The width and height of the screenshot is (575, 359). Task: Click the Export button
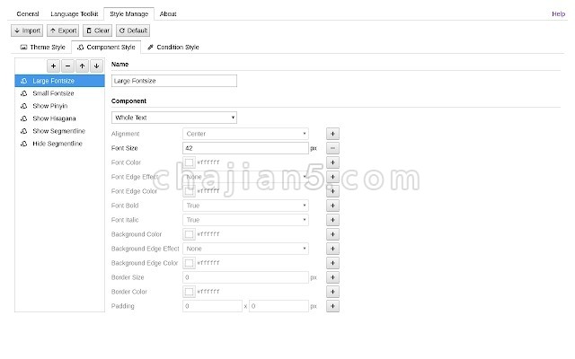click(63, 31)
